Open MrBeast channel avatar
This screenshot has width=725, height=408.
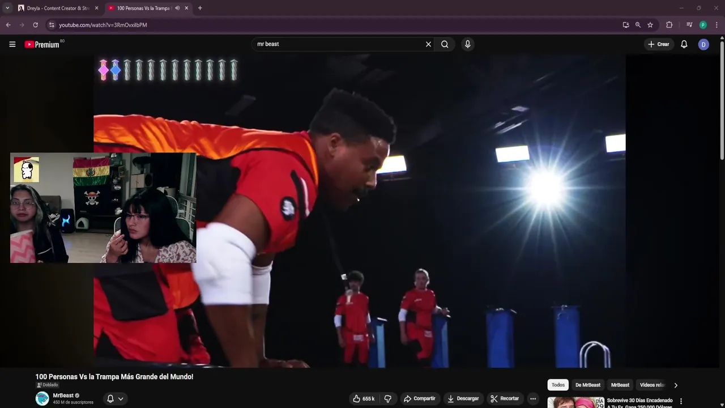pyautogui.click(x=42, y=398)
